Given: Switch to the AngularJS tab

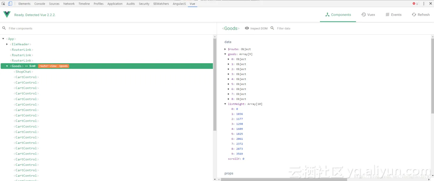Looking at the screenshot, I should pos(180,4).
